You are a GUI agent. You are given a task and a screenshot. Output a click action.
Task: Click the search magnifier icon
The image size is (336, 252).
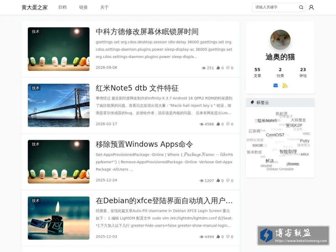click(301, 7)
